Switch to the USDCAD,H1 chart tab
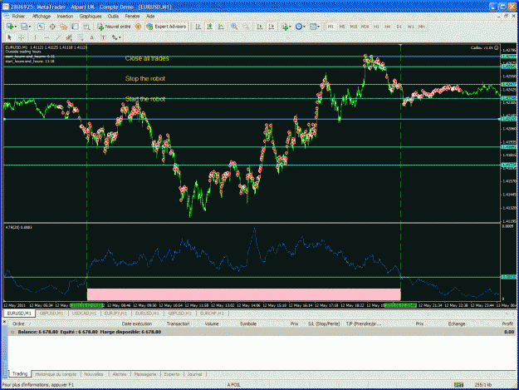 coord(84,313)
